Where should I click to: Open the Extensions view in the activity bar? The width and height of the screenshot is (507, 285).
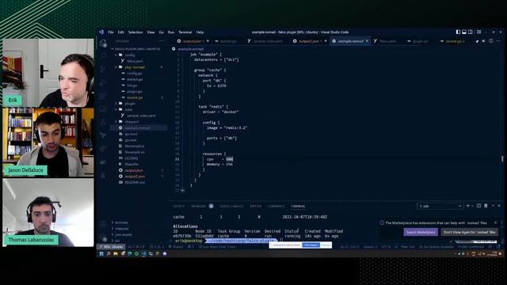click(103, 96)
